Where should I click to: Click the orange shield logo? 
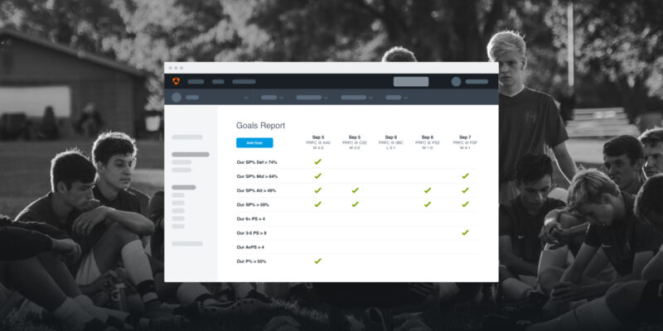pyautogui.click(x=176, y=81)
